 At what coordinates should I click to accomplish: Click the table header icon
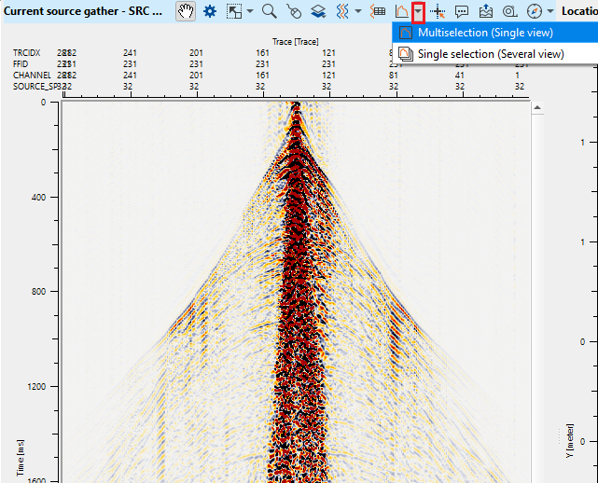click(x=378, y=11)
